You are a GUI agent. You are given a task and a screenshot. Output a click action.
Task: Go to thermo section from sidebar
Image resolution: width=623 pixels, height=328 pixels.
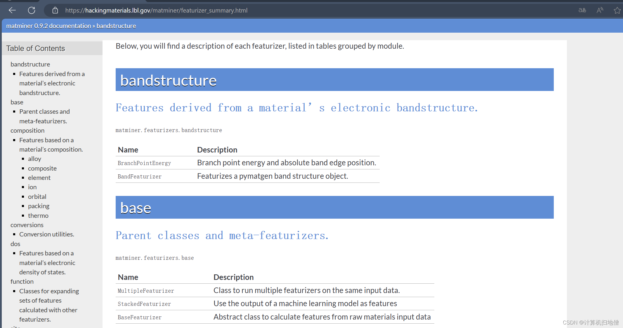(x=38, y=216)
